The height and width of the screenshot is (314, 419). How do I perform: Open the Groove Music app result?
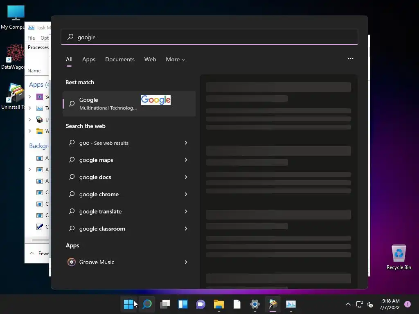(x=129, y=262)
